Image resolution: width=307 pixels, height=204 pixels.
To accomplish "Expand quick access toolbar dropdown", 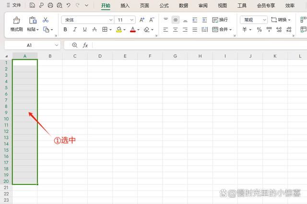I will click(86, 5).
